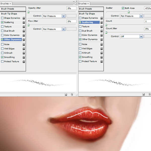Click Count Jitter percentage field
Screen dimensions: 151x151
[147, 29]
